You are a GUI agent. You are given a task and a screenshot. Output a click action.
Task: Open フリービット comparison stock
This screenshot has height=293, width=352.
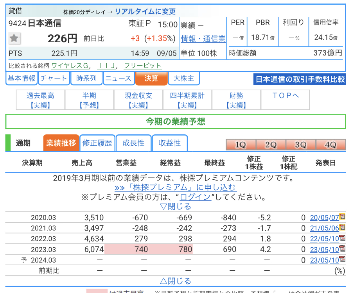click(x=142, y=66)
